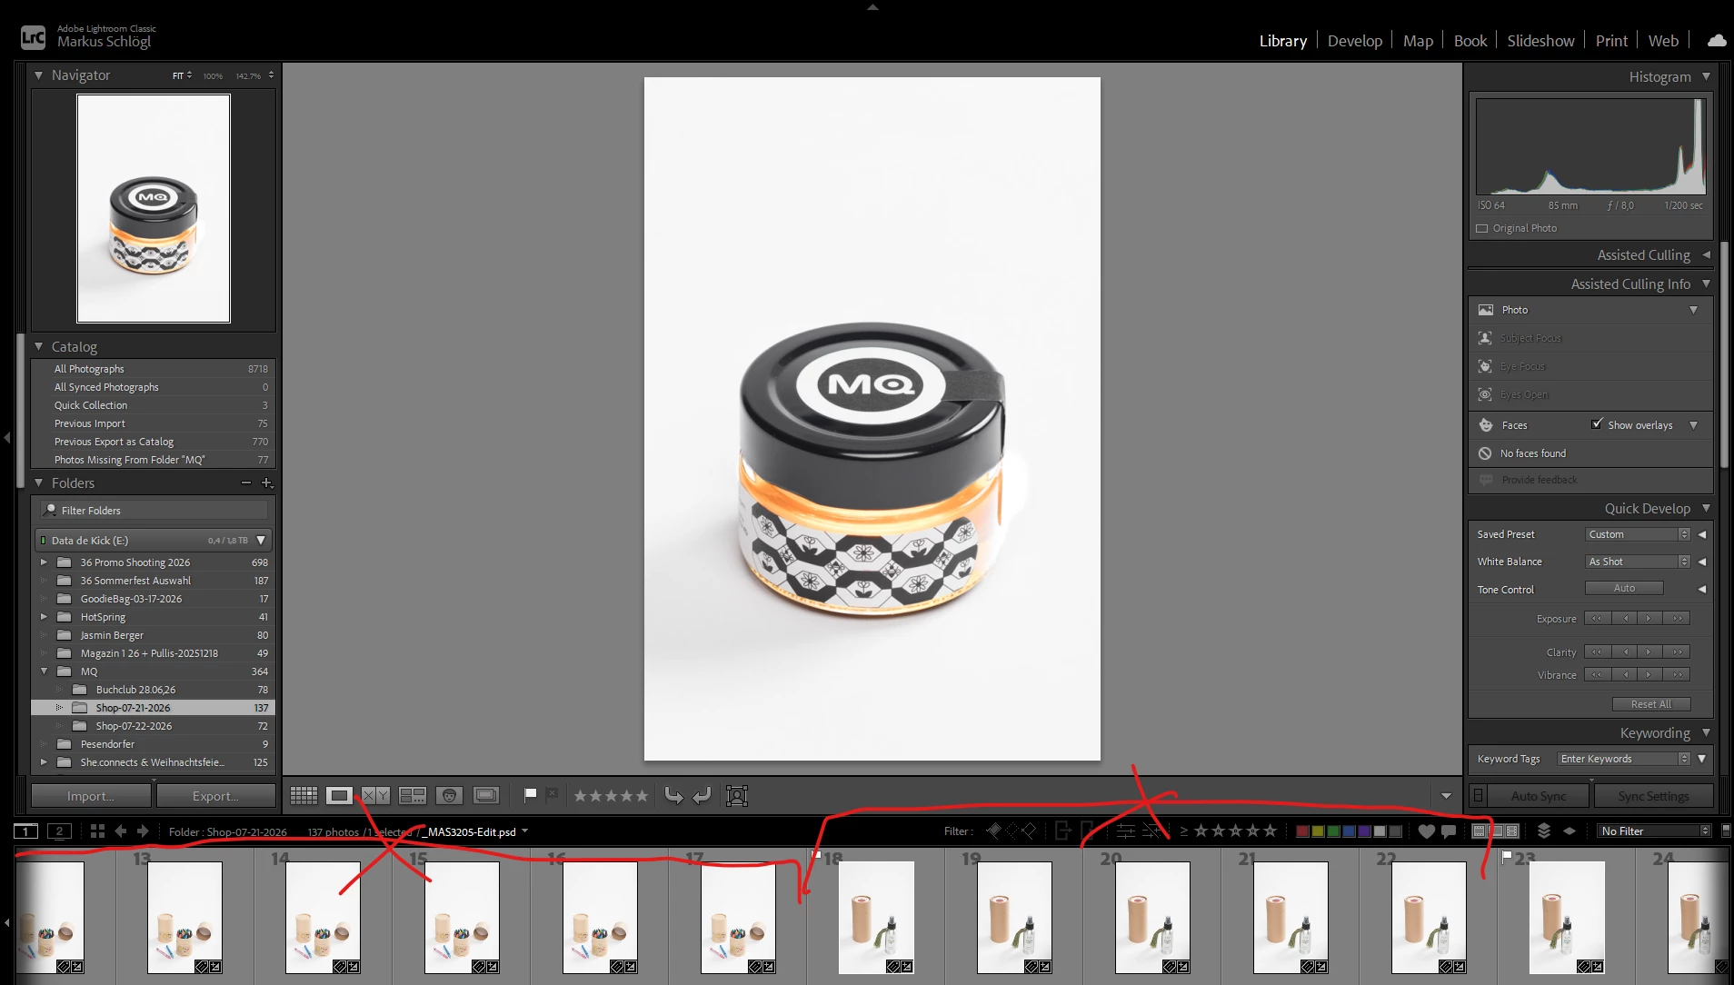Screen dimensions: 1734x985
Task: Switch to the Map module
Action: 1418,41
